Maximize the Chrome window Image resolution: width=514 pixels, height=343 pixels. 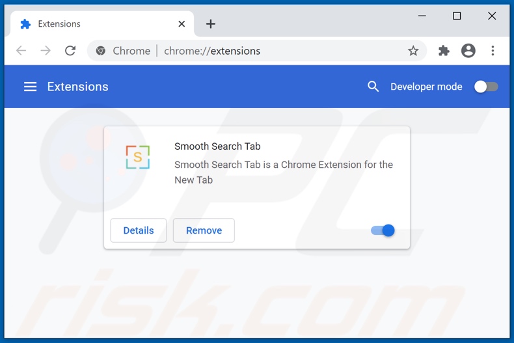pos(457,16)
